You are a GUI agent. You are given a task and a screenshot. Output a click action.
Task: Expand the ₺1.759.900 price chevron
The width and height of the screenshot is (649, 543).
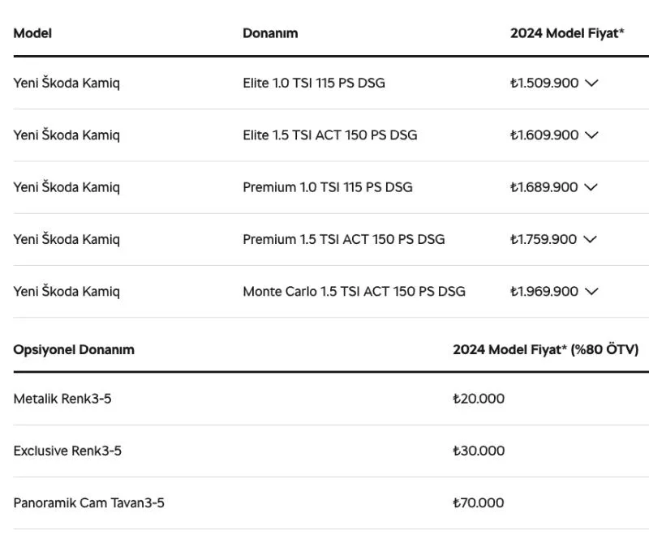pos(590,239)
